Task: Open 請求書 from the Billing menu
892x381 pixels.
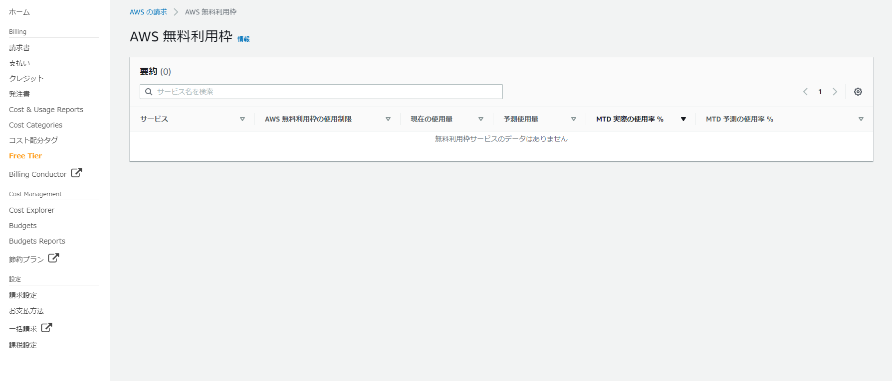Action: click(19, 48)
